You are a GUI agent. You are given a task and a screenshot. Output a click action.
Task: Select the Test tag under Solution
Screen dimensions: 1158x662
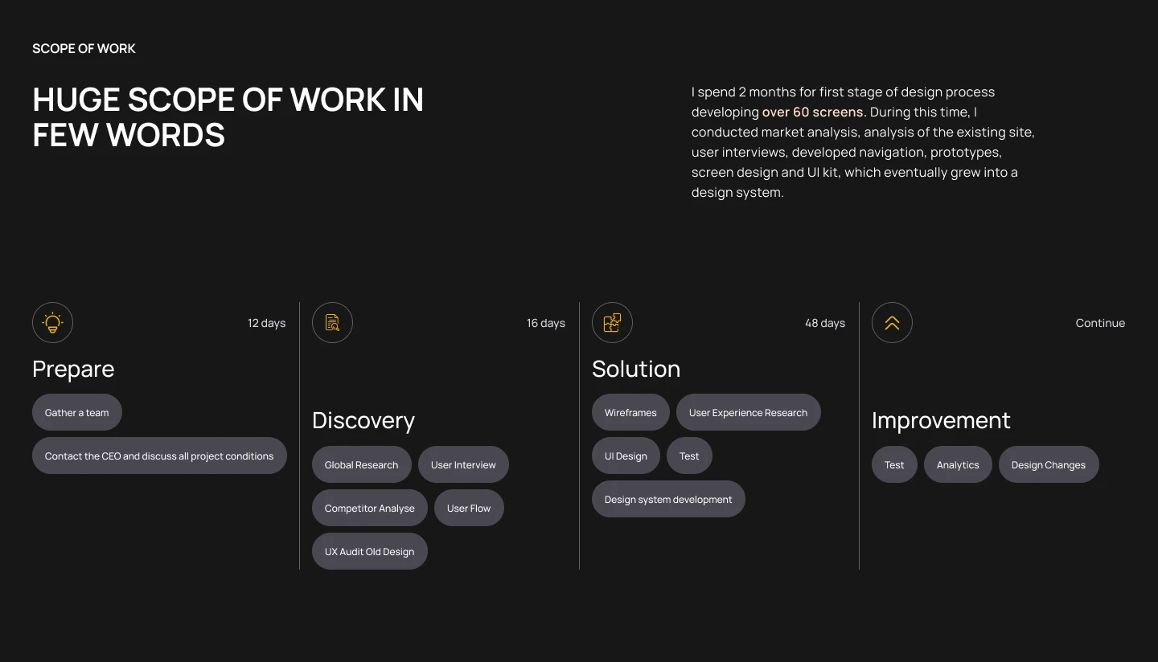point(689,456)
